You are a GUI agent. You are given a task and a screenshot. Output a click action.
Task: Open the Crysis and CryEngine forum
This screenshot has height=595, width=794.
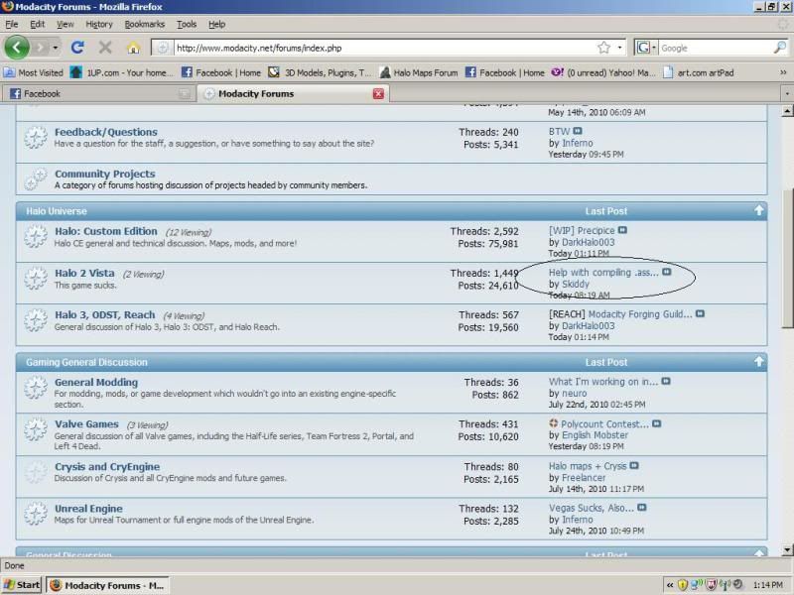(107, 466)
